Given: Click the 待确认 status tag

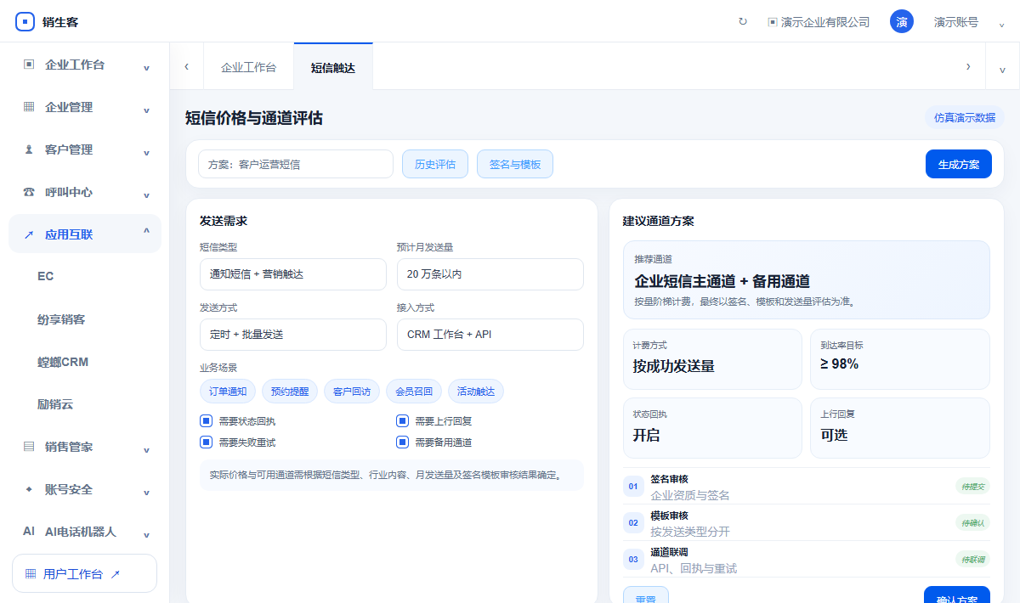Looking at the screenshot, I should pos(972,522).
